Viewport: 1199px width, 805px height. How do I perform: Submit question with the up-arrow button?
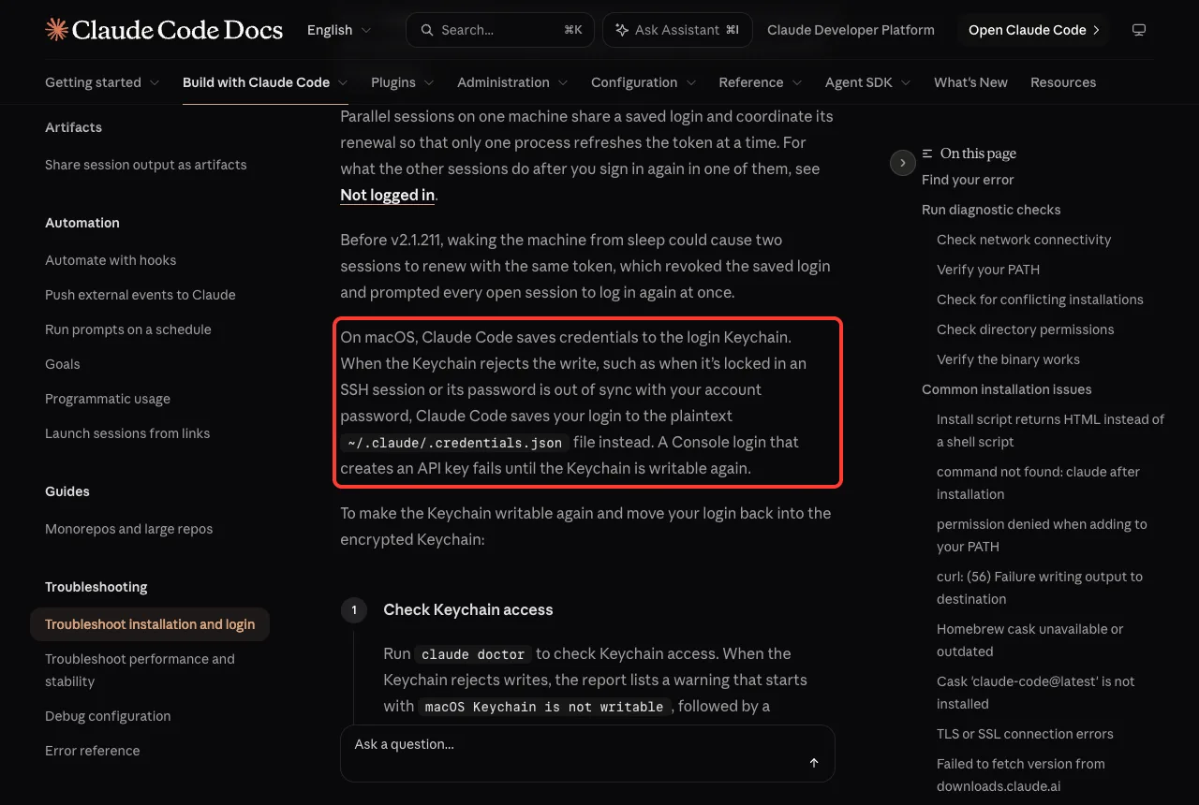814,763
